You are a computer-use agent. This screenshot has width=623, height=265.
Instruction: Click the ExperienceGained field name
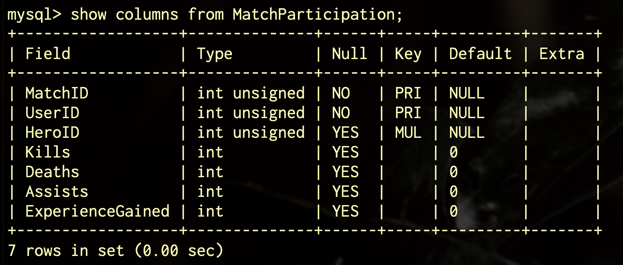point(97,211)
